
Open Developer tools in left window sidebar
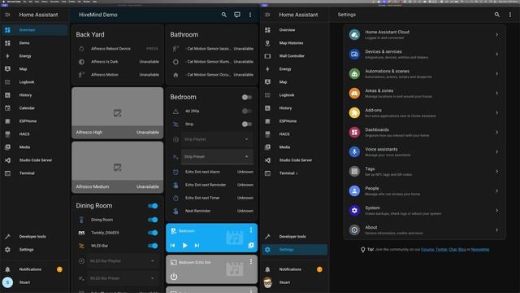pyautogui.click(x=35, y=237)
